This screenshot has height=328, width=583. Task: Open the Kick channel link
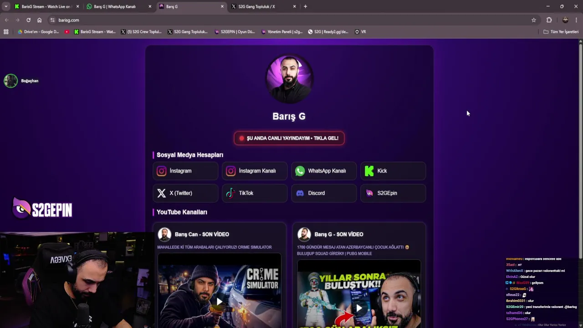pyautogui.click(x=393, y=171)
